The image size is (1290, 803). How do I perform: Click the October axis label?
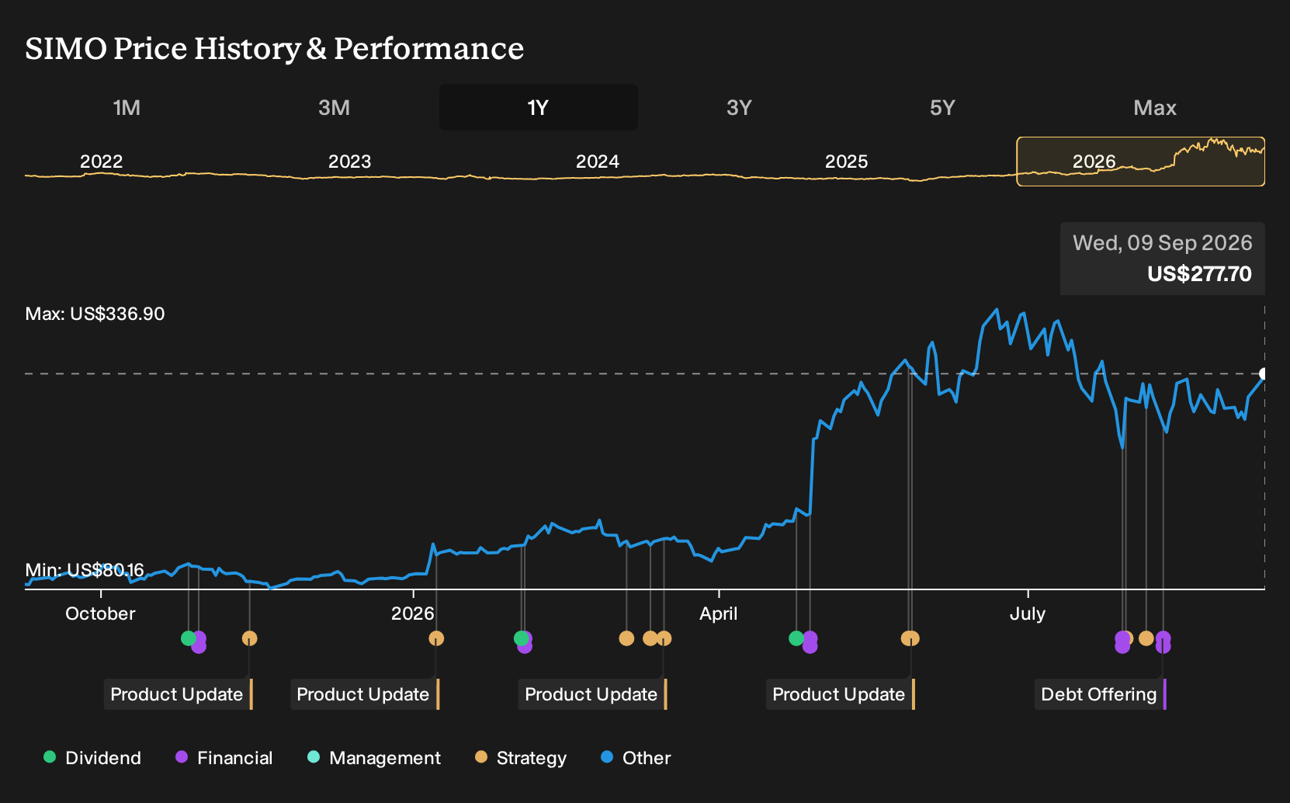pyautogui.click(x=100, y=614)
